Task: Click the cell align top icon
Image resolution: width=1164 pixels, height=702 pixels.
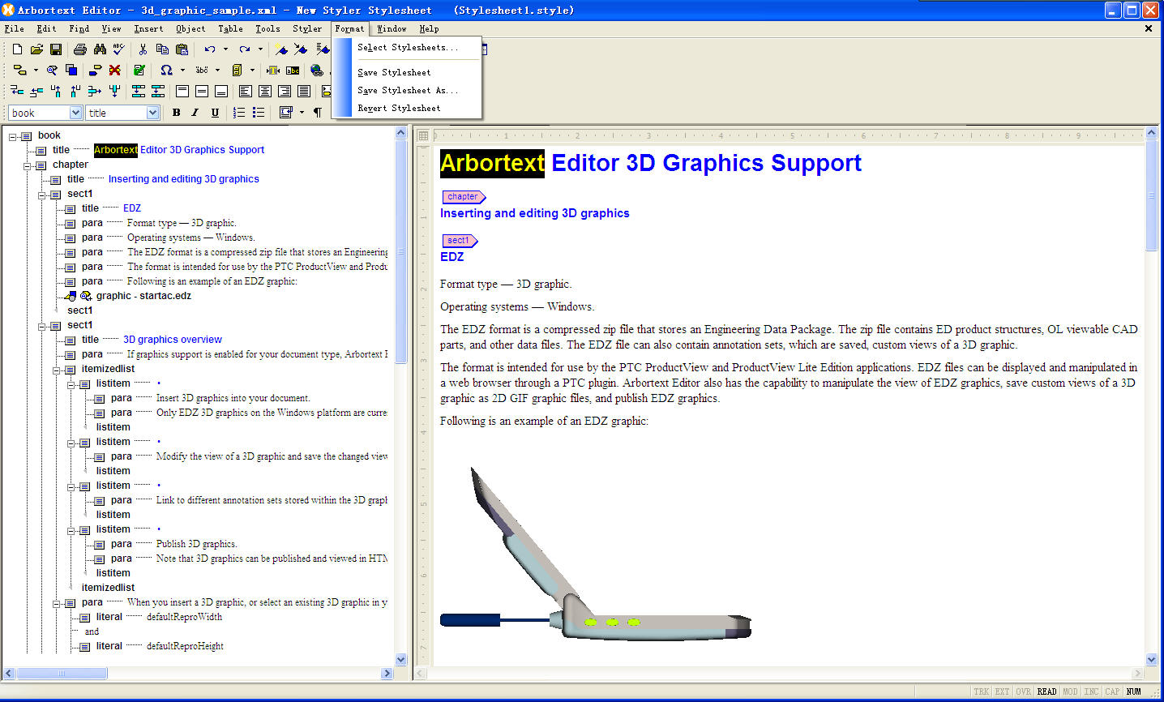Action: (x=182, y=92)
